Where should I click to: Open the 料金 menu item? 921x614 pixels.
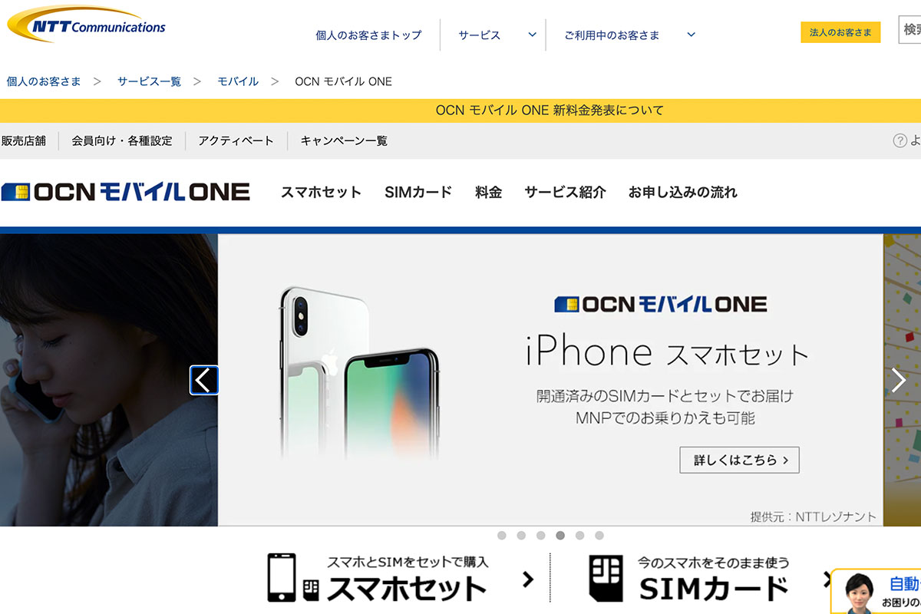[x=488, y=193]
